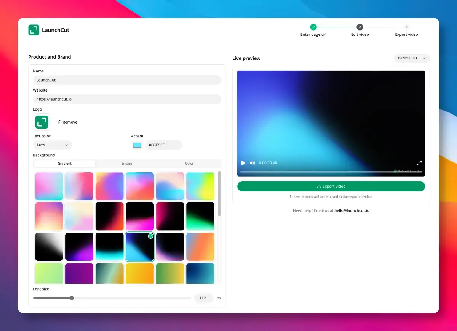Click the Website URL input field
457x331 pixels.
[127, 99]
